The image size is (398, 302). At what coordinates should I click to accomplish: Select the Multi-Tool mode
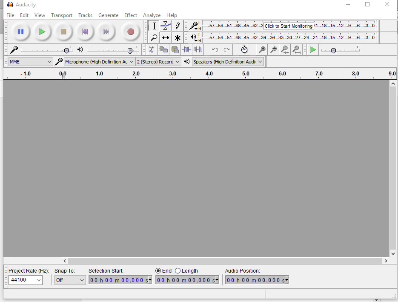coord(178,37)
